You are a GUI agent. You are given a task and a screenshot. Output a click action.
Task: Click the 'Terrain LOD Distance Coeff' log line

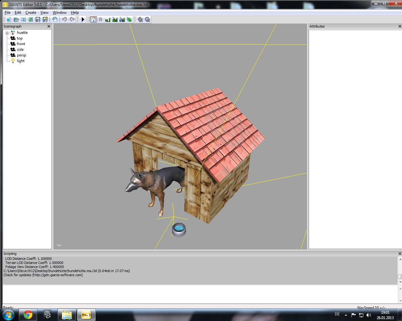(34, 263)
